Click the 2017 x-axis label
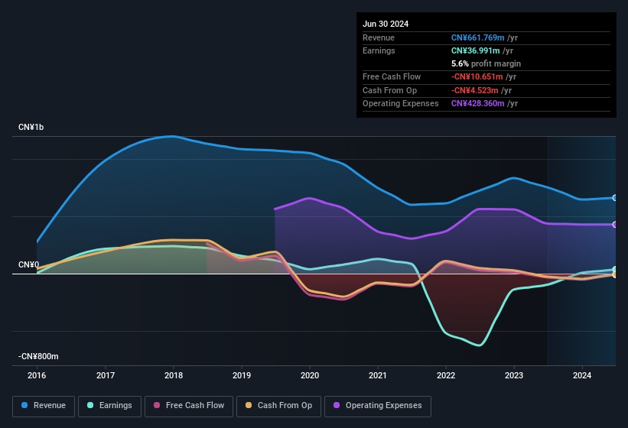This screenshot has height=428, width=628. pyautogui.click(x=106, y=375)
